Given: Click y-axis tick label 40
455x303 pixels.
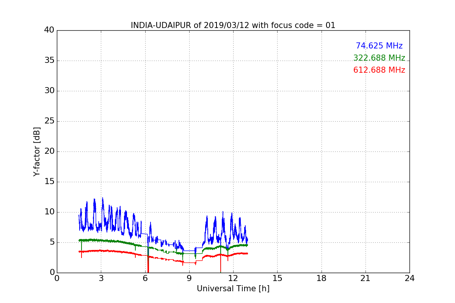Looking at the screenshot, I should point(49,30).
